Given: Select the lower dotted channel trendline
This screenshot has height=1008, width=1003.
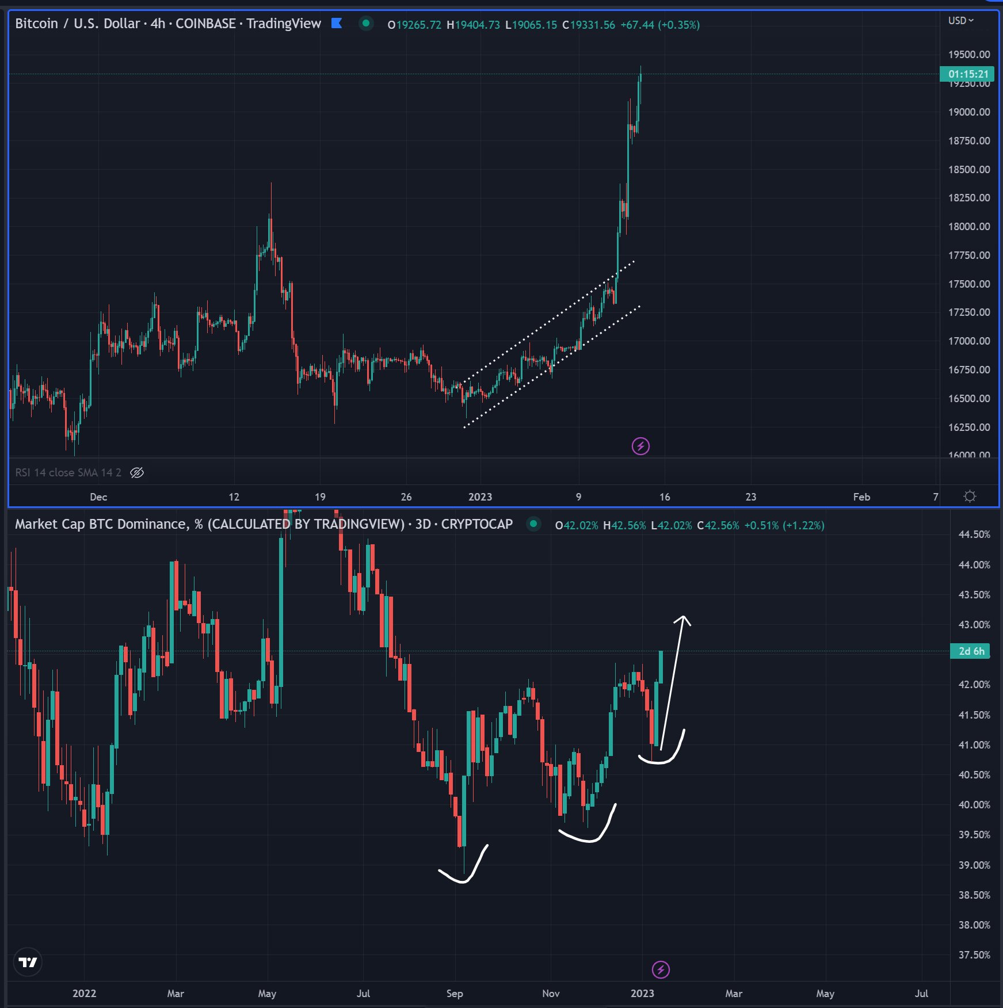Looking at the screenshot, I should [552, 366].
